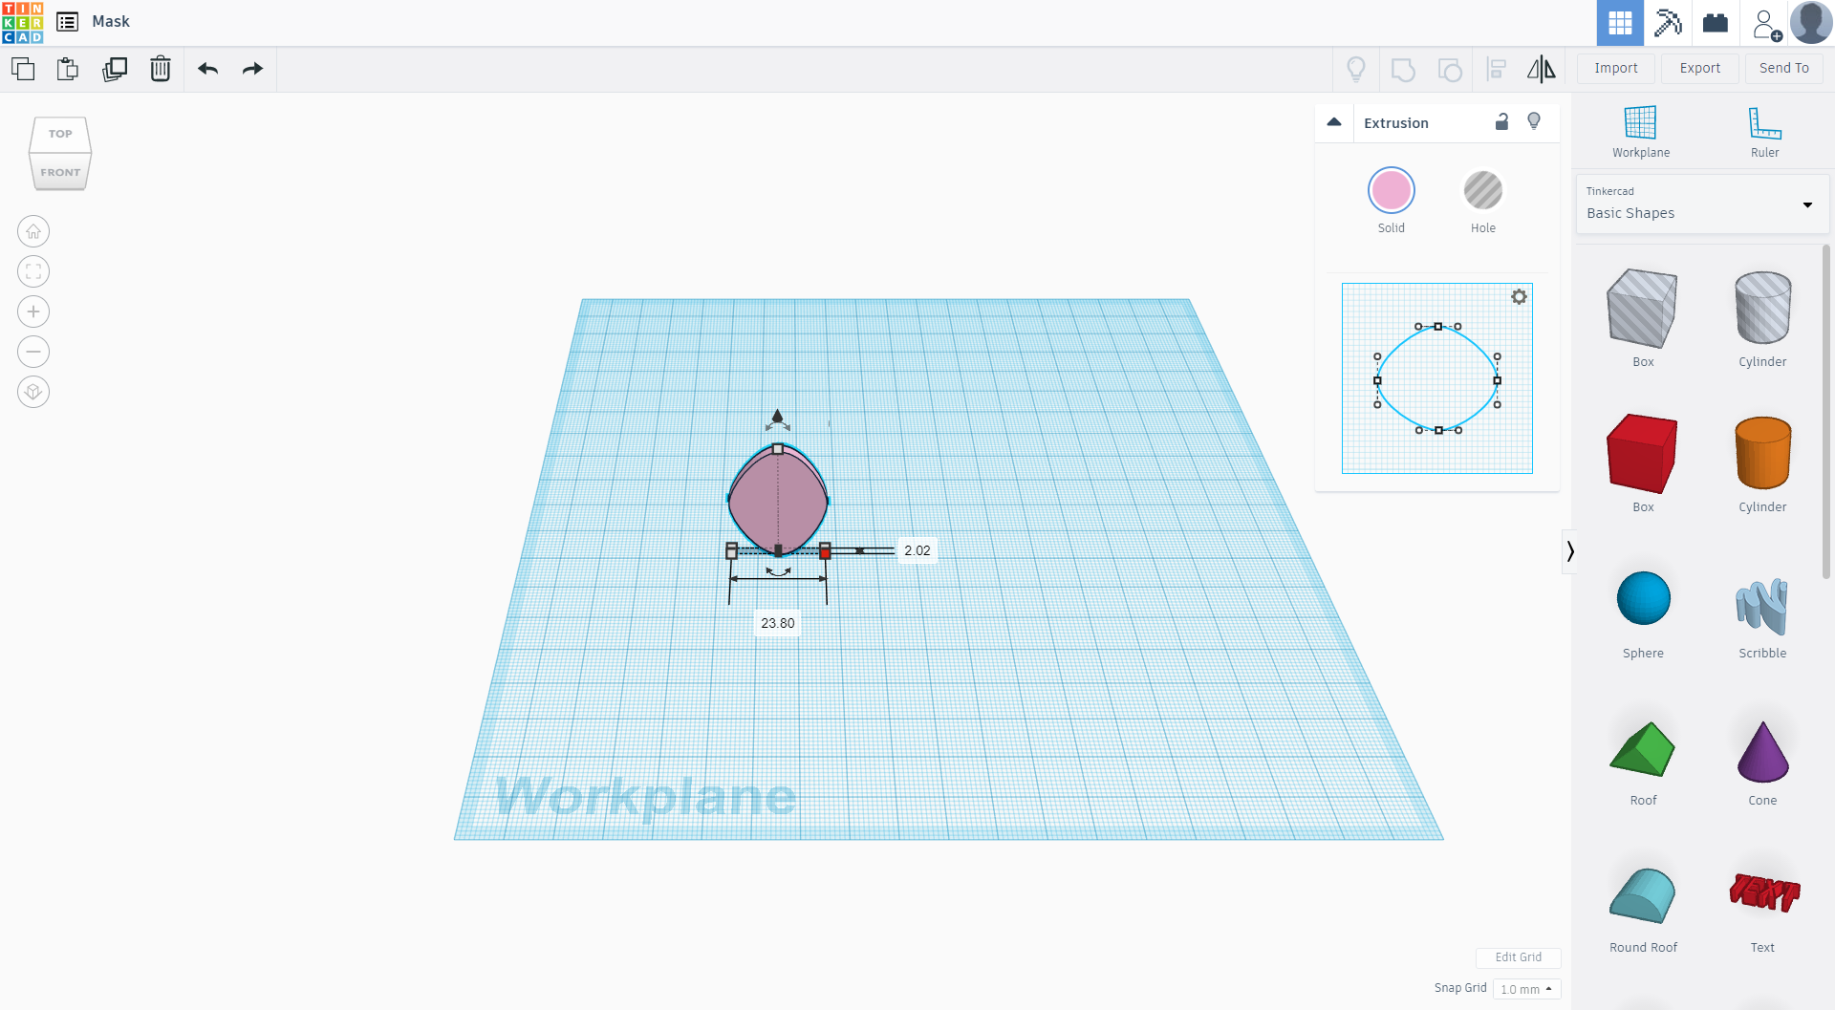Click the Duplicate and repeat icon
The width and height of the screenshot is (1835, 1010).
click(115, 69)
